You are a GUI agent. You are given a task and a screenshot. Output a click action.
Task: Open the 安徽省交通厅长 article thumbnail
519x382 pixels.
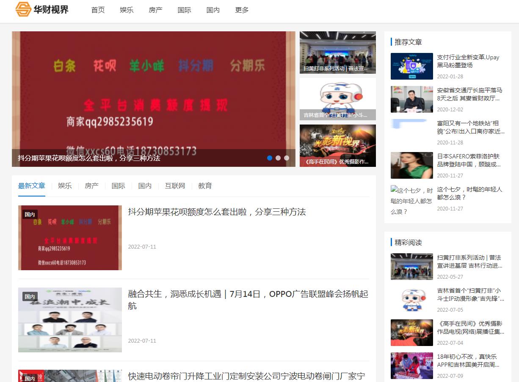tap(412, 99)
